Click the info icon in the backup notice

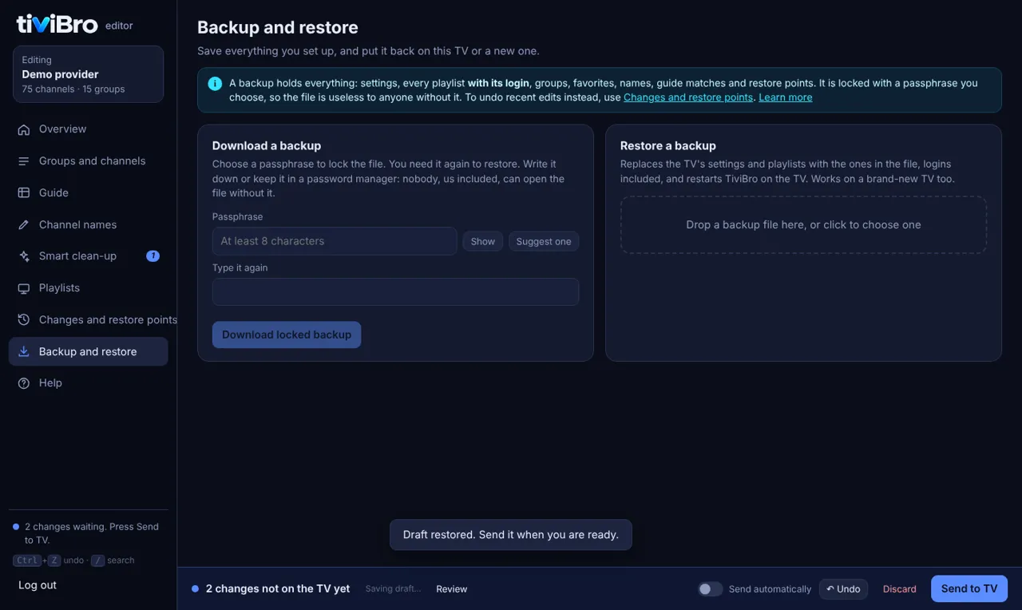coord(215,83)
